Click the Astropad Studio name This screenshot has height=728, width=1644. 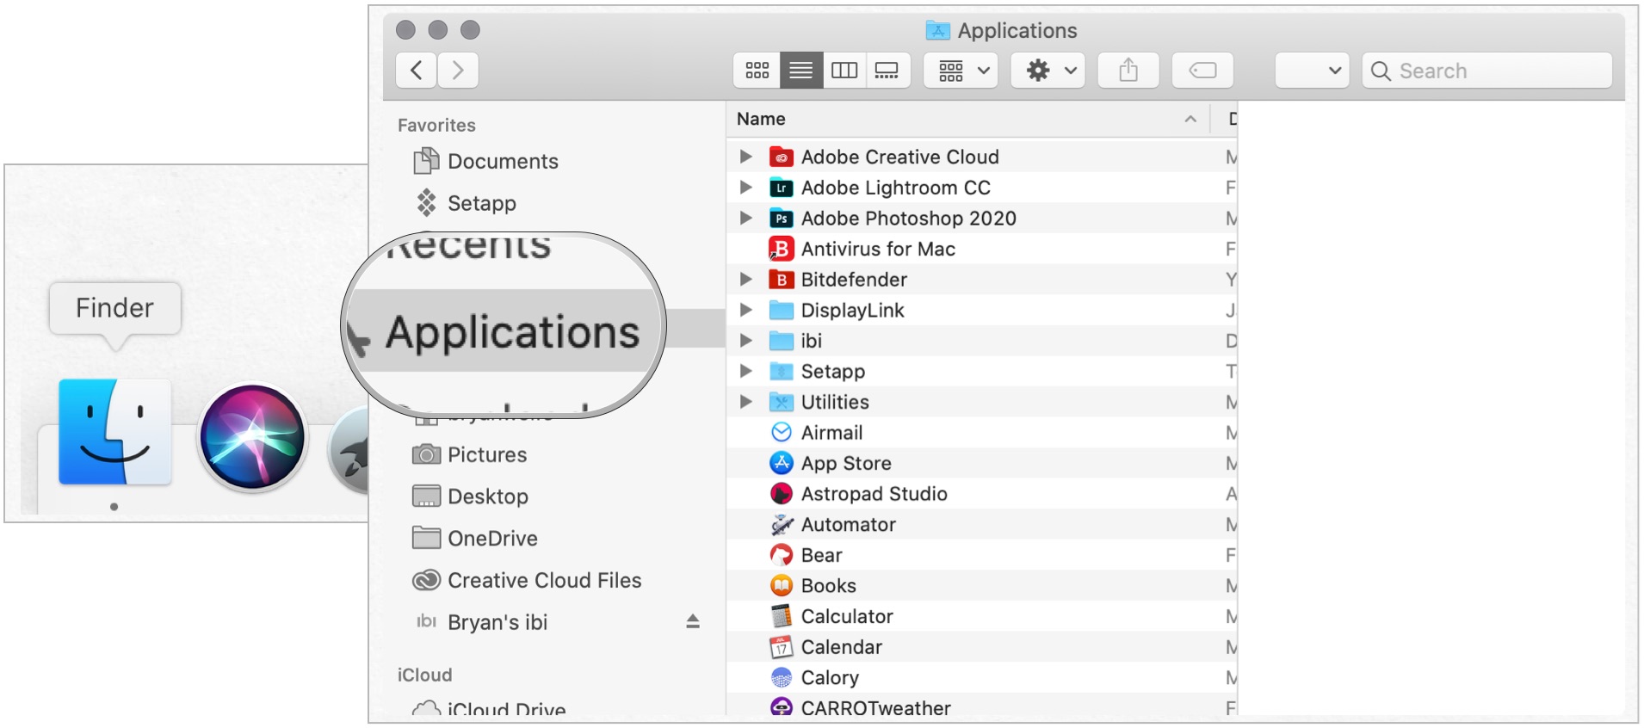(x=875, y=494)
